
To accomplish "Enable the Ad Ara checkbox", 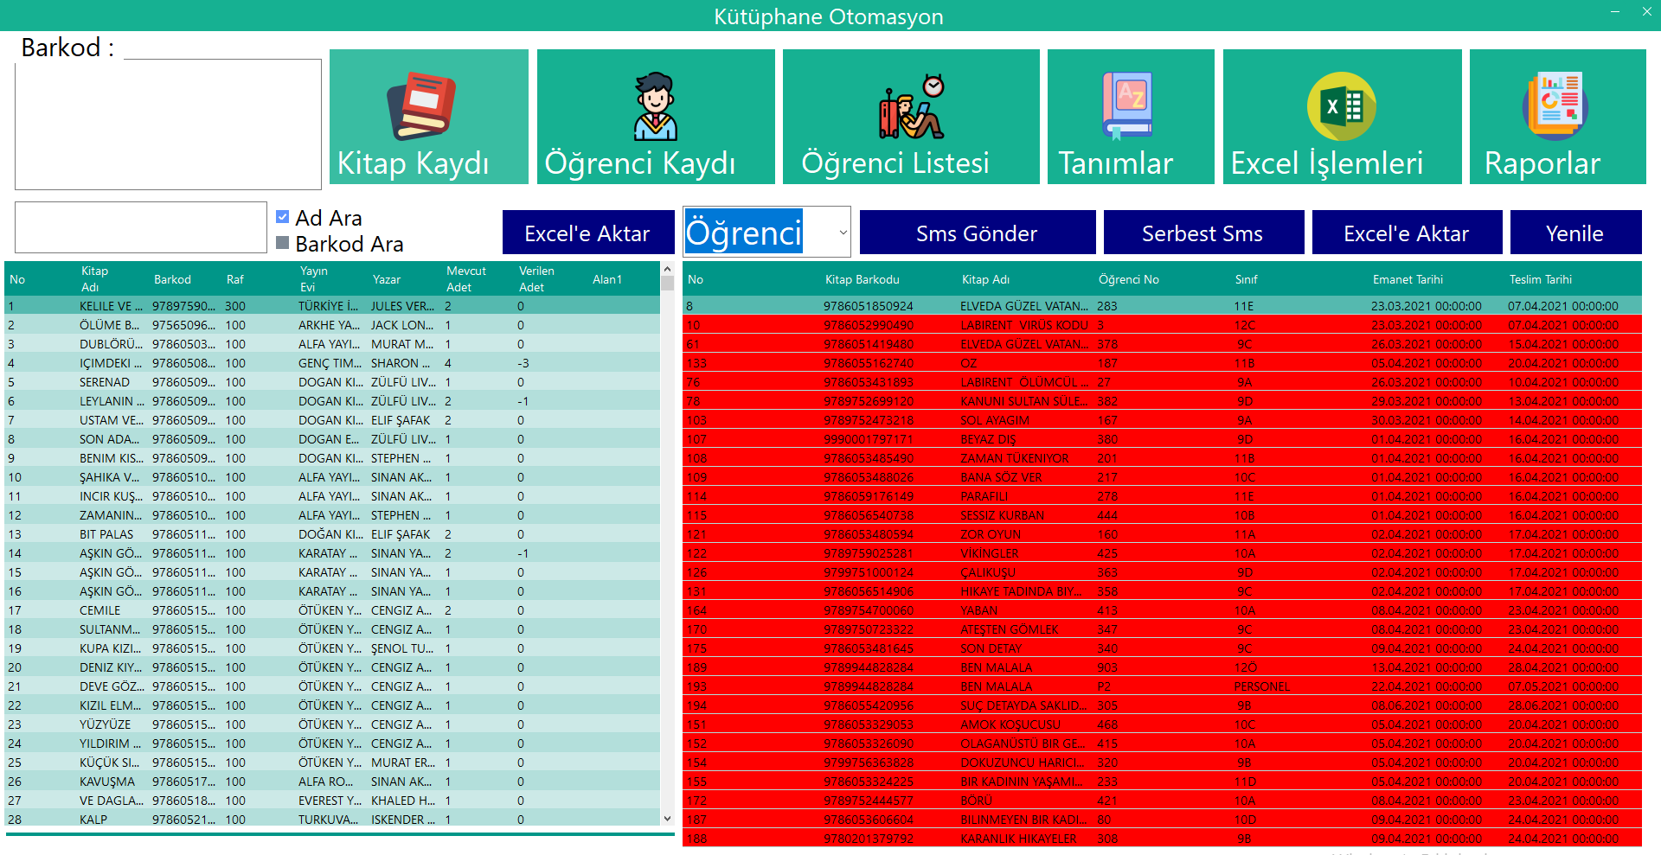I will [x=282, y=217].
